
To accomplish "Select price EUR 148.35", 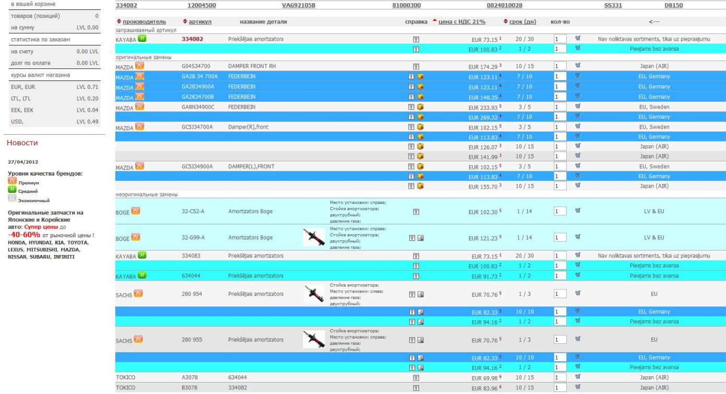I will (x=485, y=97).
